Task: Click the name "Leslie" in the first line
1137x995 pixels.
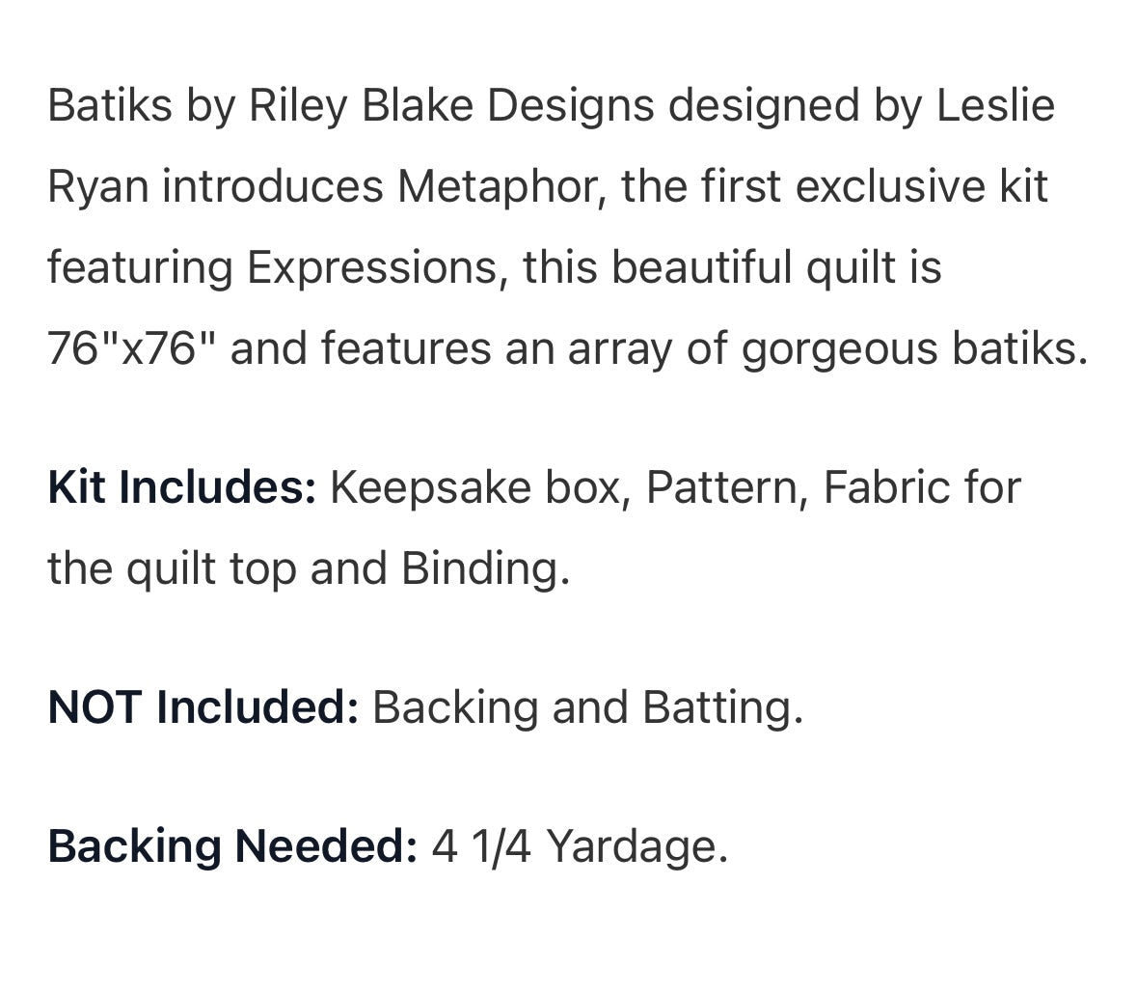Action: [x=995, y=105]
